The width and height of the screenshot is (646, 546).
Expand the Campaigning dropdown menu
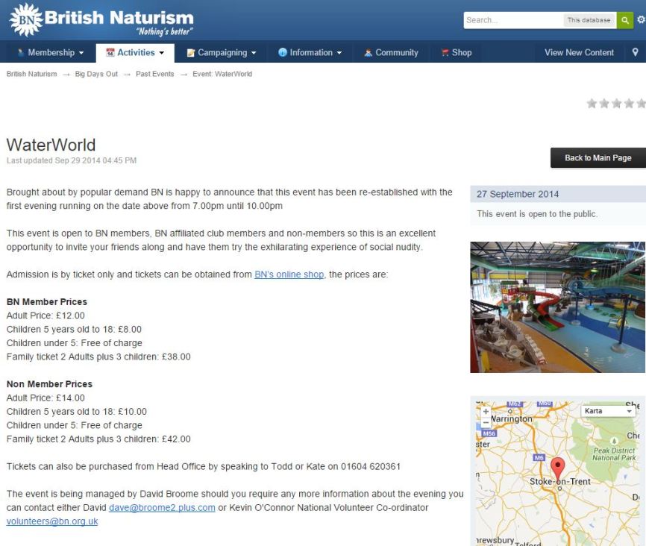pos(222,52)
